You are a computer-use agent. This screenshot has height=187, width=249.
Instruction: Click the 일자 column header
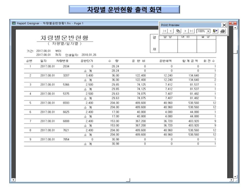click(x=43, y=61)
